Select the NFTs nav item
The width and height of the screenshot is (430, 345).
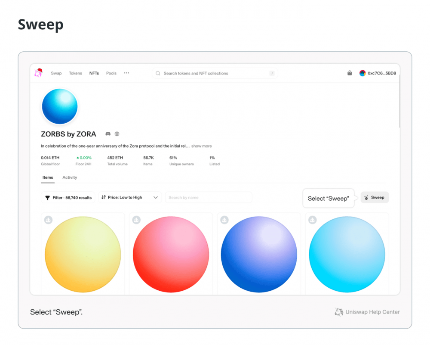94,73
